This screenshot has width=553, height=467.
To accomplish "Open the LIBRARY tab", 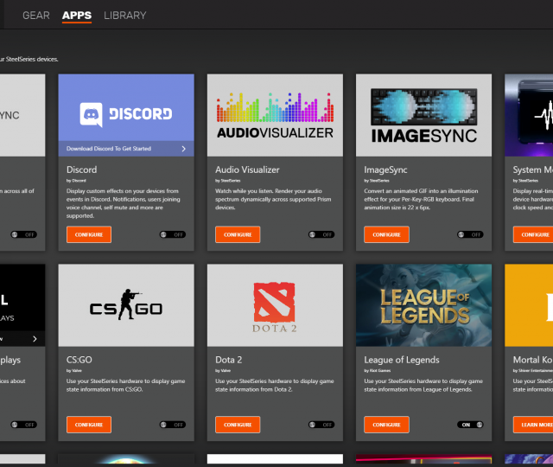I will [x=124, y=16].
